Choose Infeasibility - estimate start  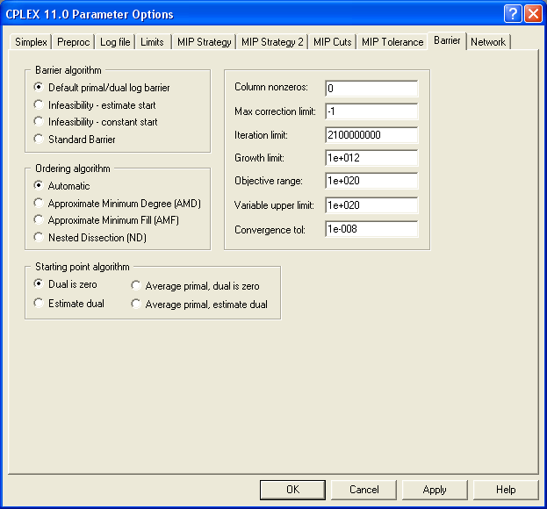95,105
